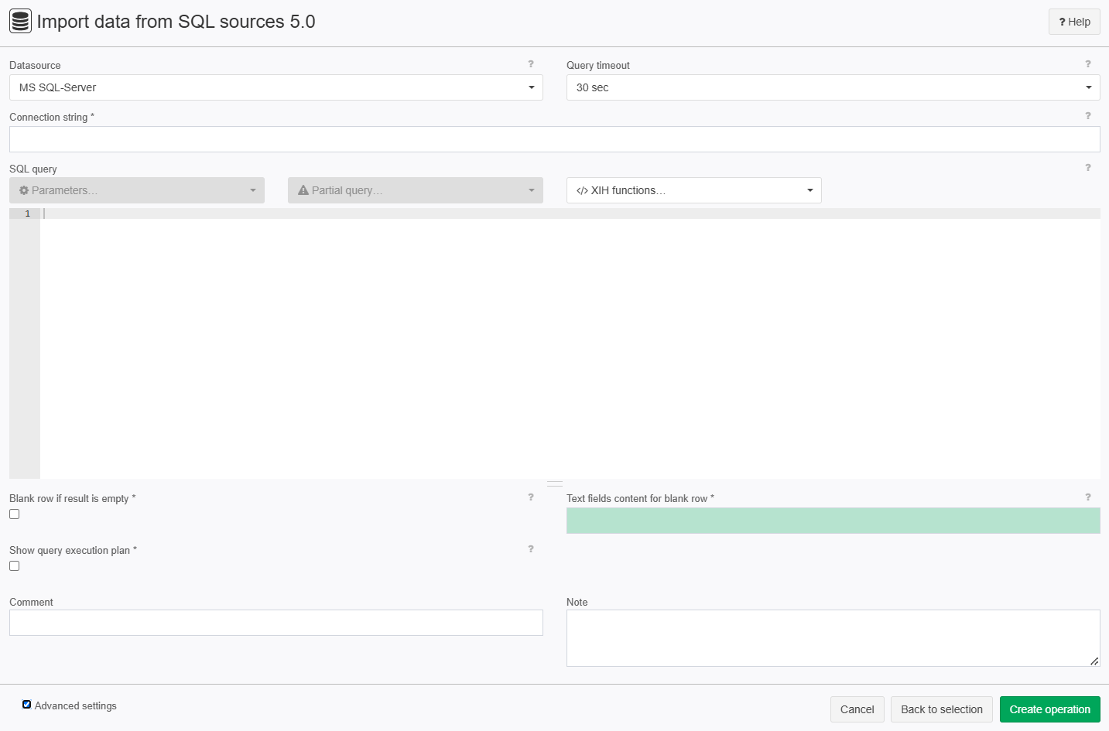Show help for SQL query

click(x=1088, y=168)
